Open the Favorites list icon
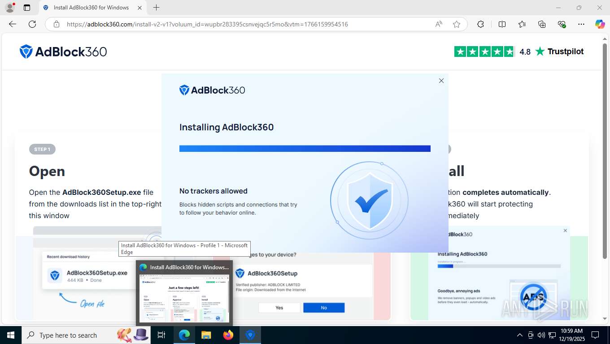The image size is (610, 344). click(522, 24)
